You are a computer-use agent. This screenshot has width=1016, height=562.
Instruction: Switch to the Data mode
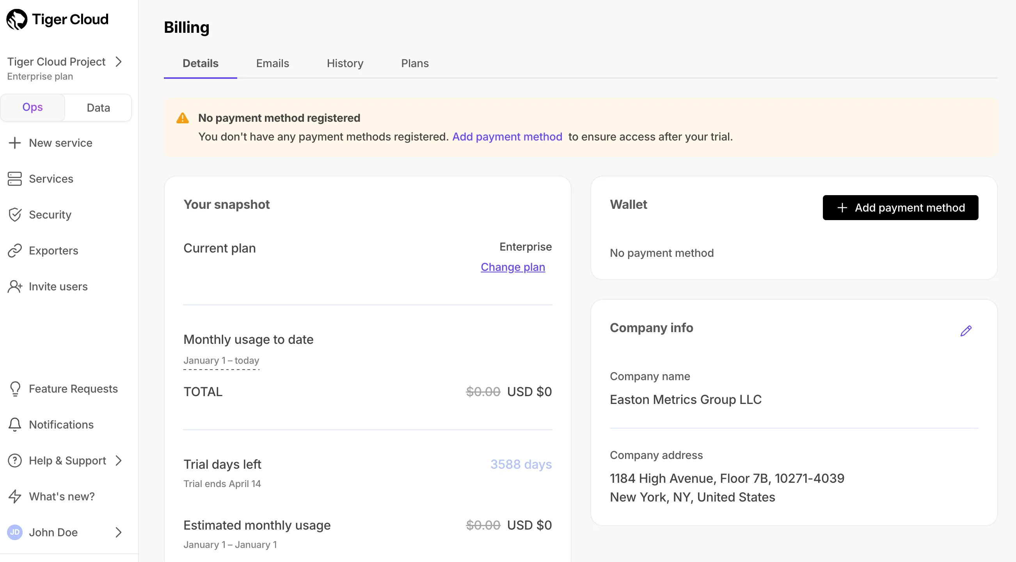98,107
